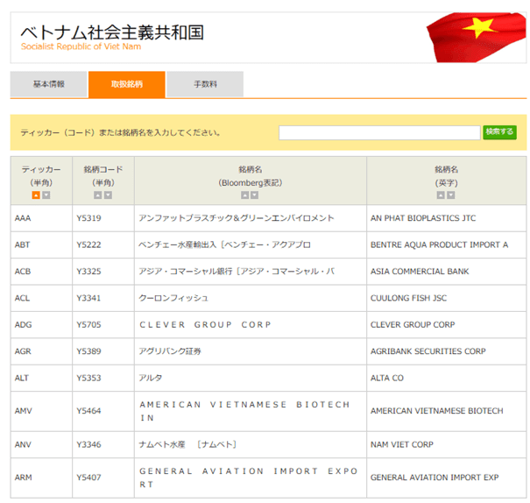Click NAM VIET CORP
Screen dimensions: 530x503
(402, 444)
